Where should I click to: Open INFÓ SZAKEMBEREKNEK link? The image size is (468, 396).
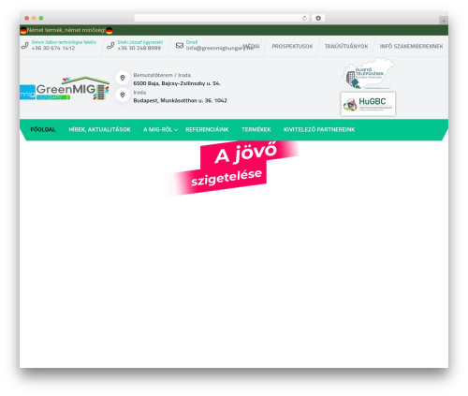pyautogui.click(x=411, y=46)
